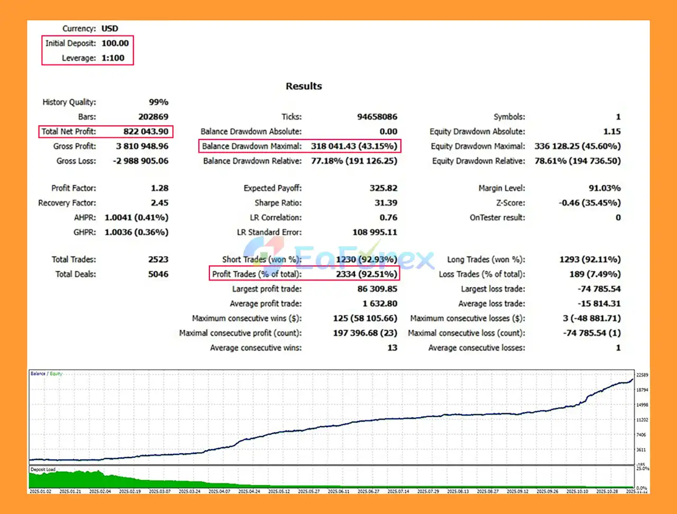This screenshot has width=677, height=514.
Task: Select the Initial Deposit value 100.00
Action: click(115, 43)
